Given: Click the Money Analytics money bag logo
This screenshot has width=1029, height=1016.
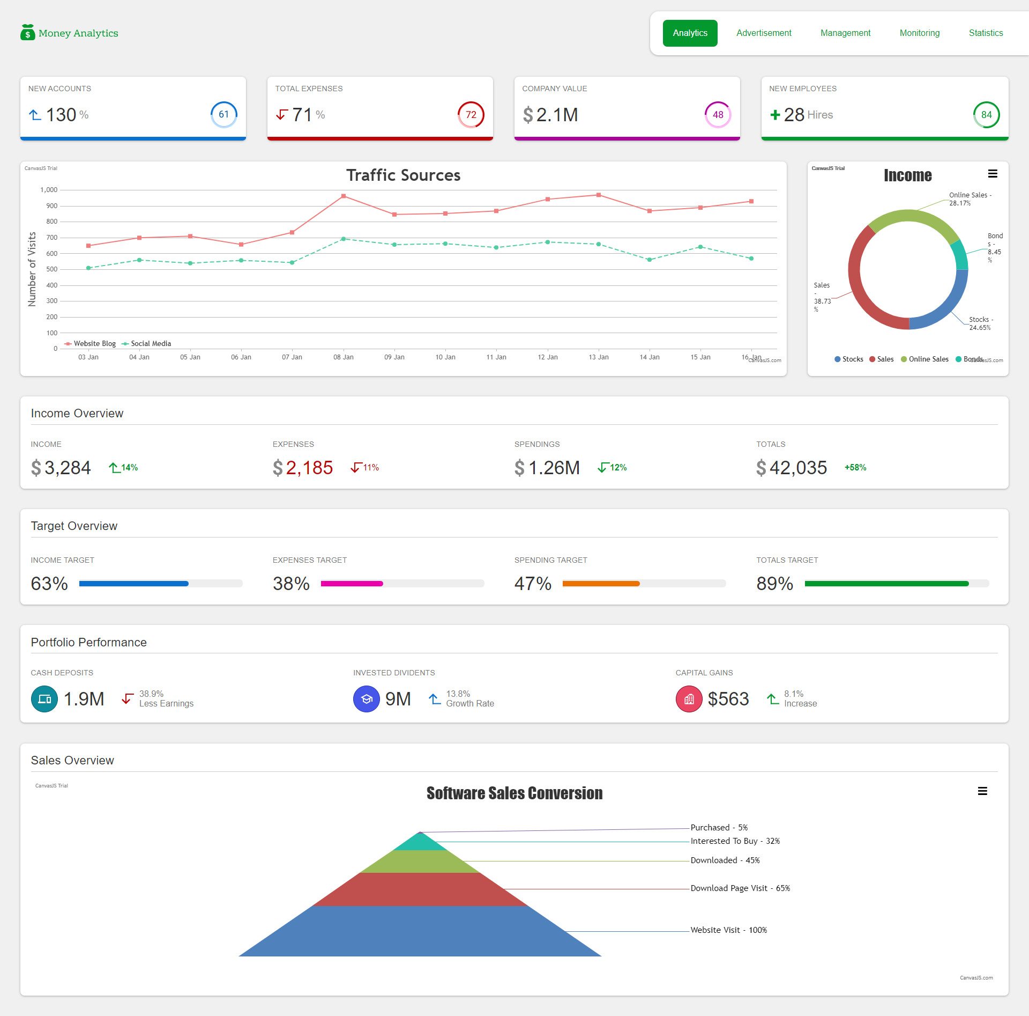Looking at the screenshot, I should click(27, 33).
